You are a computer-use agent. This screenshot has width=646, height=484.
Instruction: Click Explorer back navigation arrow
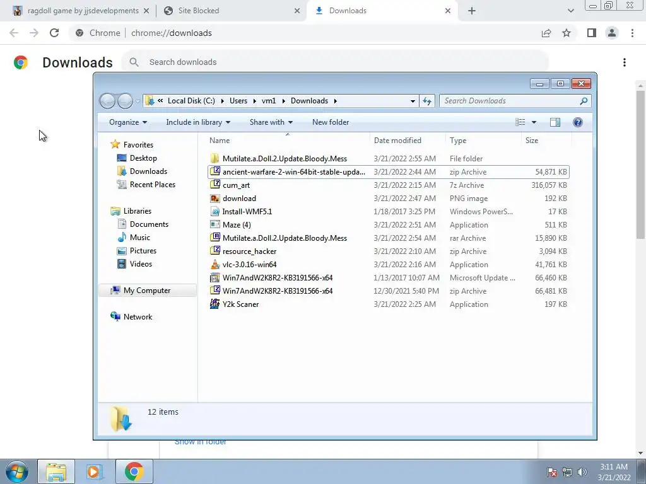107,101
